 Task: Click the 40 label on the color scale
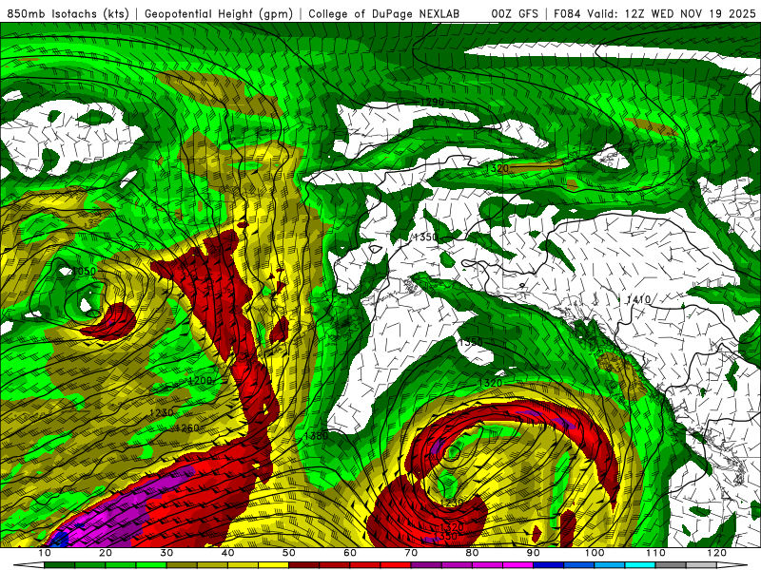coord(227,553)
